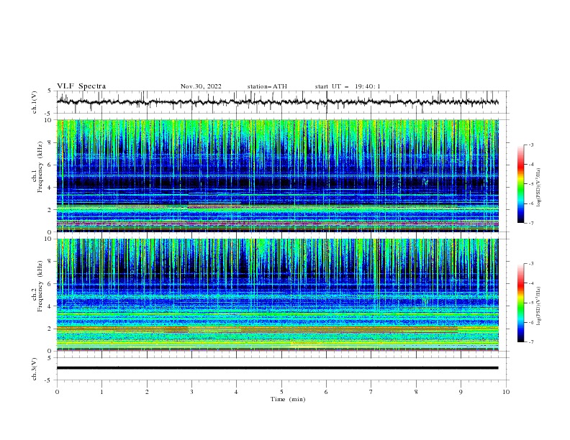Select the ch.1 colorbar "log(PSD)(V²/Hz)" label
The height and width of the screenshot is (440, 570).
point(538,188)
